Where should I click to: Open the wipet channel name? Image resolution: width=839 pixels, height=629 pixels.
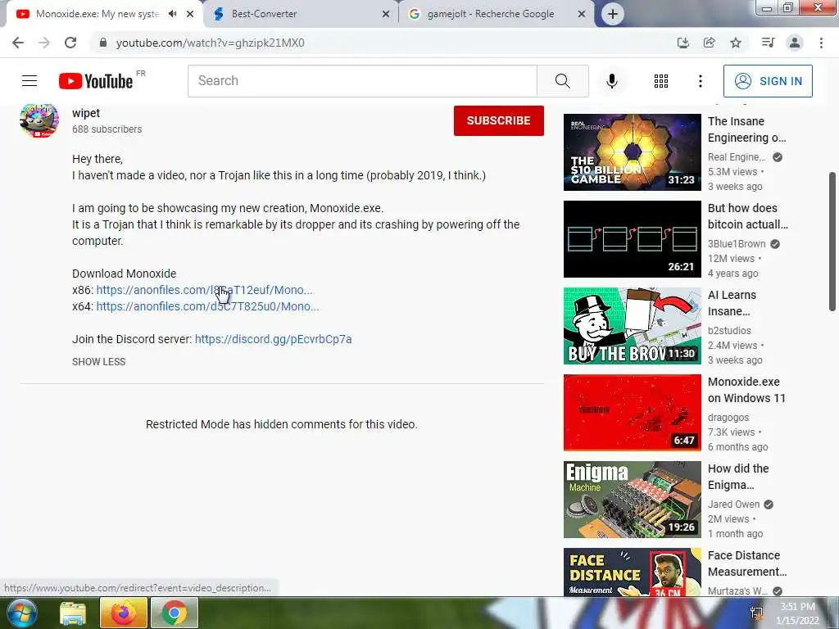pos(86,113)
